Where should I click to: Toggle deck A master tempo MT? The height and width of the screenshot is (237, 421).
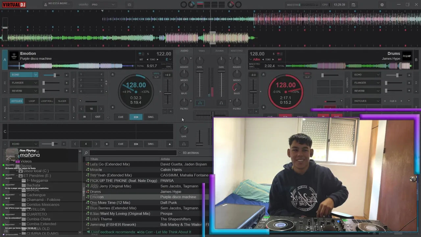click(x=141, y=60)
